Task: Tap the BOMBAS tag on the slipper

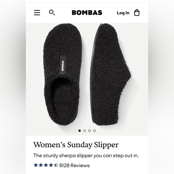Action: pyautogui.click(x=63, y=66)
